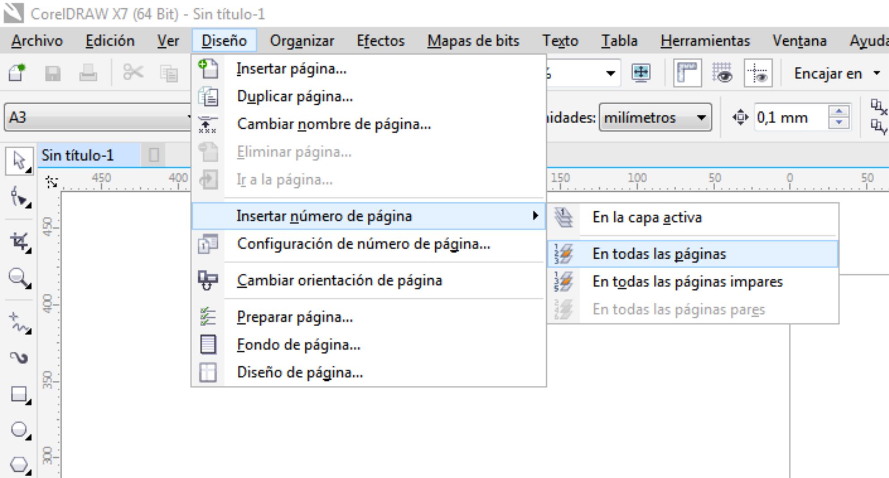Click the Duplicar página menu icon

point(208,97)
